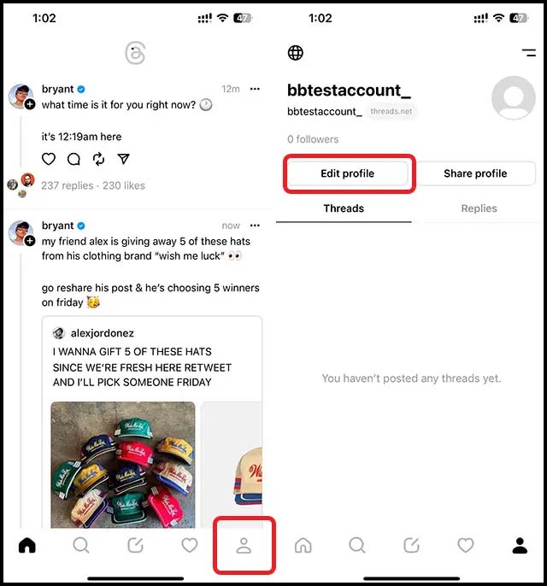View the 237 replies link
This screenshot has width=547, height=586.
(68, 185)
